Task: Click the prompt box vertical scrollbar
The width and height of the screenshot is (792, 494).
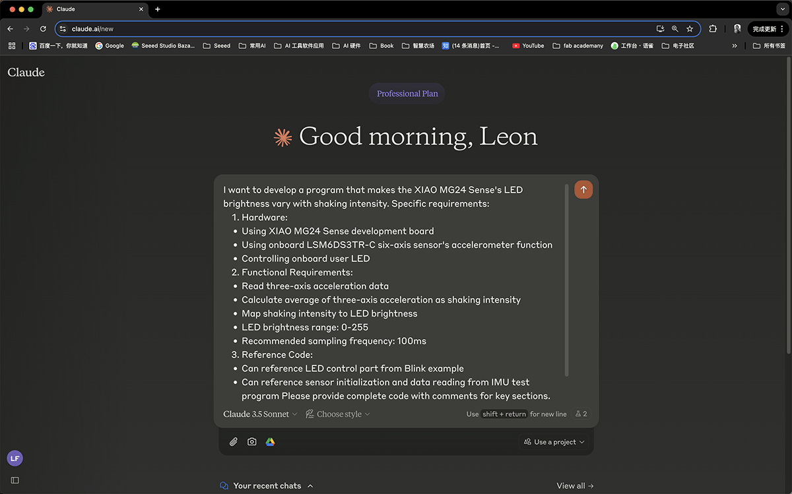Action: pyautogui.click(x=567, y=280)
